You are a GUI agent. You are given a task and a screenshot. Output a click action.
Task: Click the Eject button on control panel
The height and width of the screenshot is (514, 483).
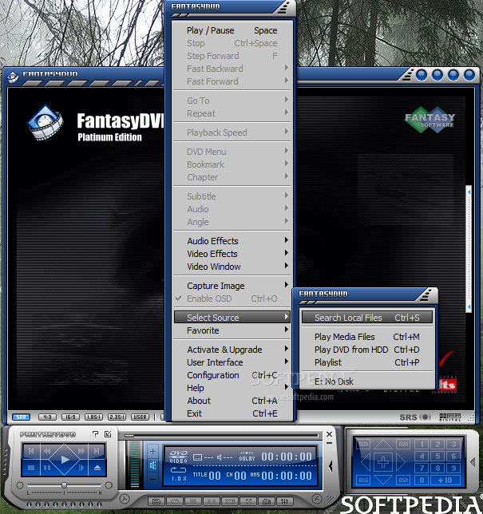pyautogui.click(x=97, y=468)
